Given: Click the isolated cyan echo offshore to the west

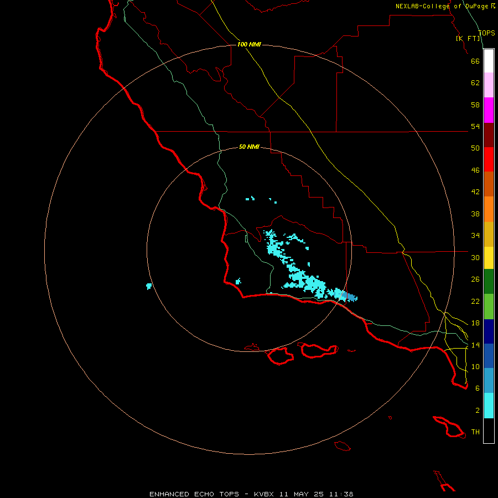Looking at the screenshot, I should 149,286.
